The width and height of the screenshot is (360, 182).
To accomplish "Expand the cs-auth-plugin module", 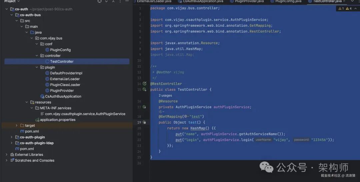I will [11, 137].
